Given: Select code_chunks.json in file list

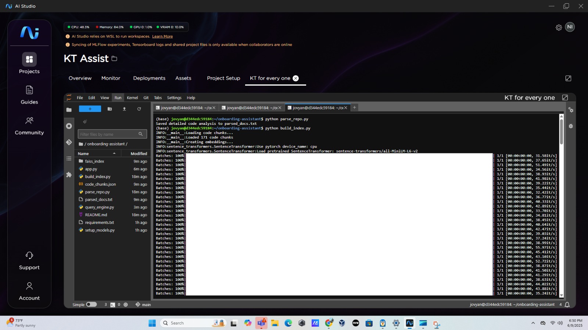Looking at the screenshot, I should coord(112,184).
